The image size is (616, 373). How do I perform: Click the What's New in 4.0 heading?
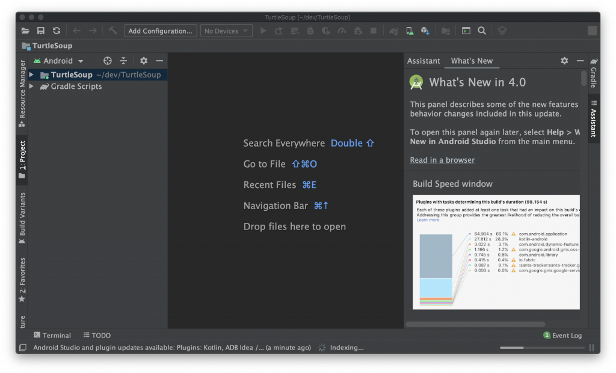tap(477, 82)
